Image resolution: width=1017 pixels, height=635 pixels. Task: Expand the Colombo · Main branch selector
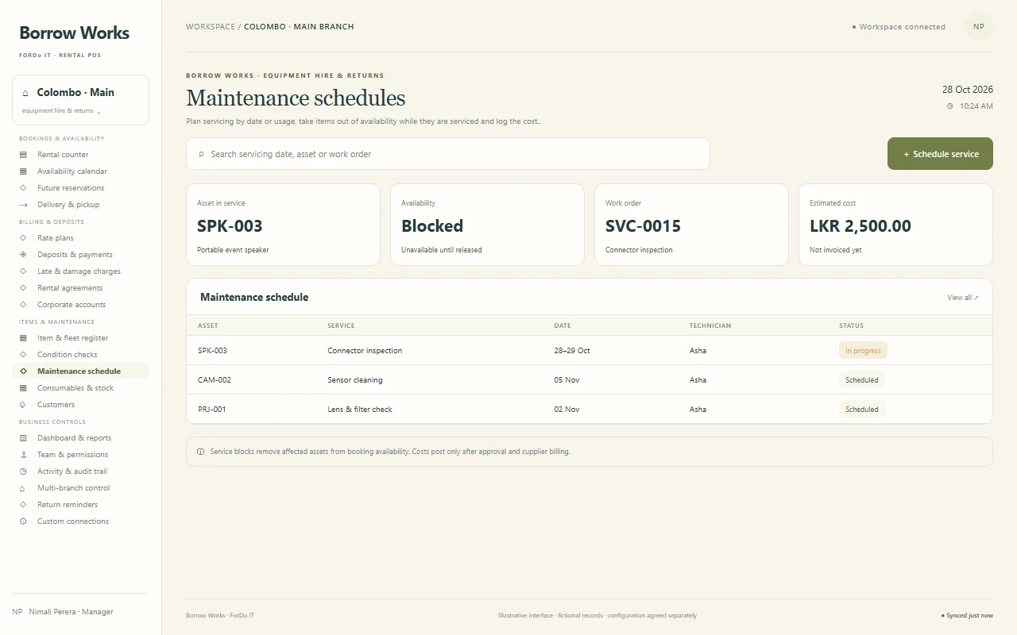coord(80,100)
